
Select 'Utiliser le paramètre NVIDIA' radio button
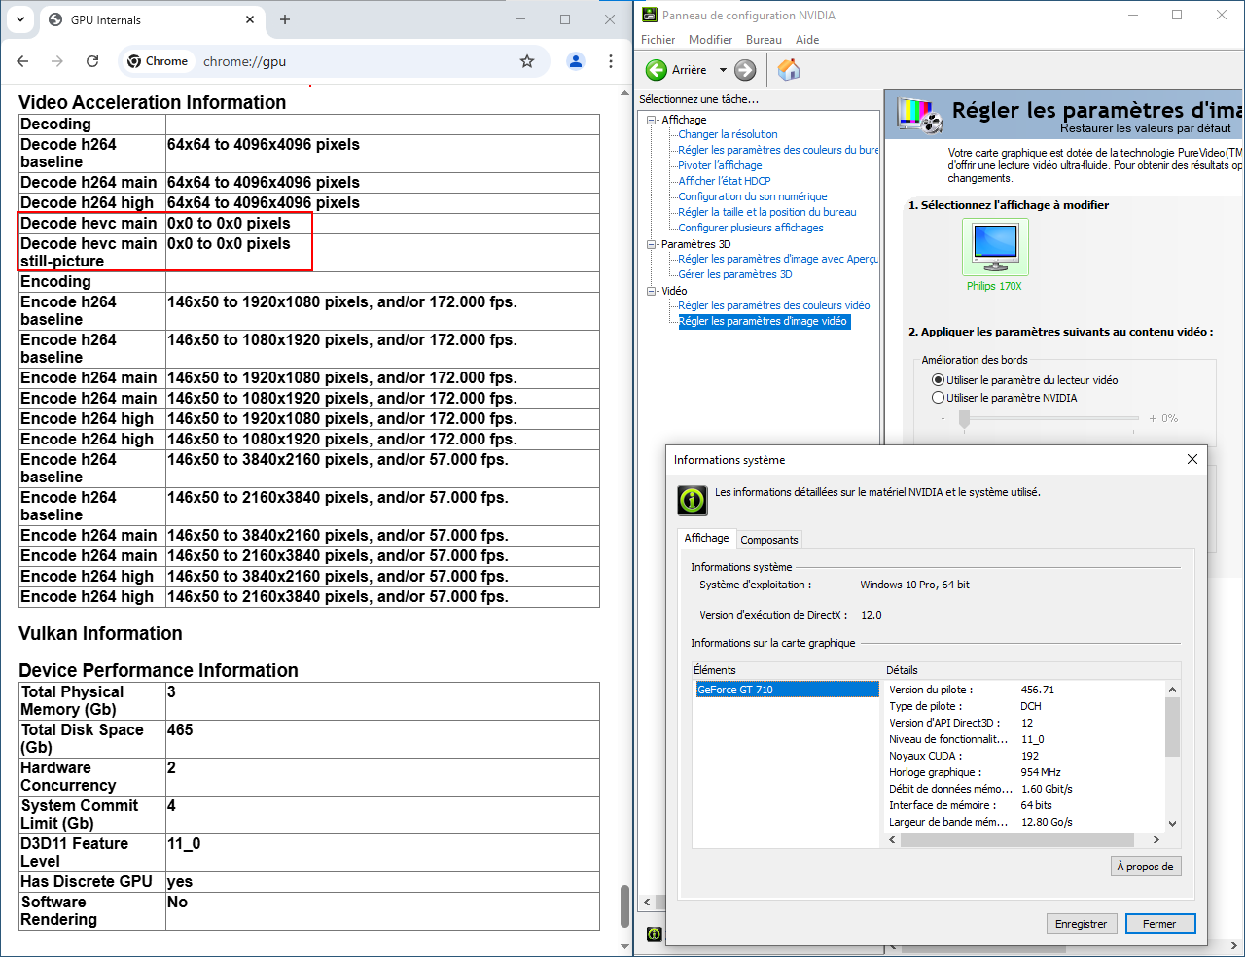point(938,398)
